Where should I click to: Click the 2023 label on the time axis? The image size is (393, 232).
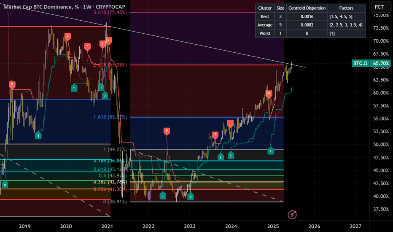[x=189, y=226]
